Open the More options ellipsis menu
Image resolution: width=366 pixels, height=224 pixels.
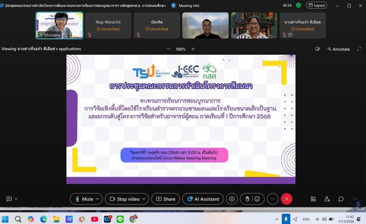tap(272, 199)
